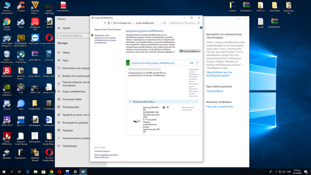Click the Ιστορικό αρχείων link
311x175 pixels.
[102, 151]
